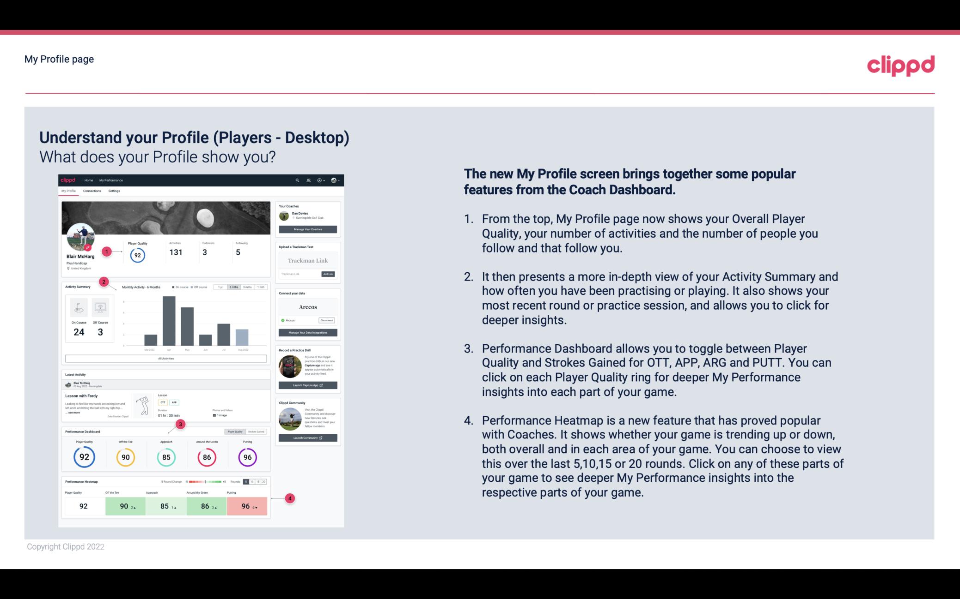Screen dimensions: 960x599
Task: Select the Settings tab
Action: 115,191
